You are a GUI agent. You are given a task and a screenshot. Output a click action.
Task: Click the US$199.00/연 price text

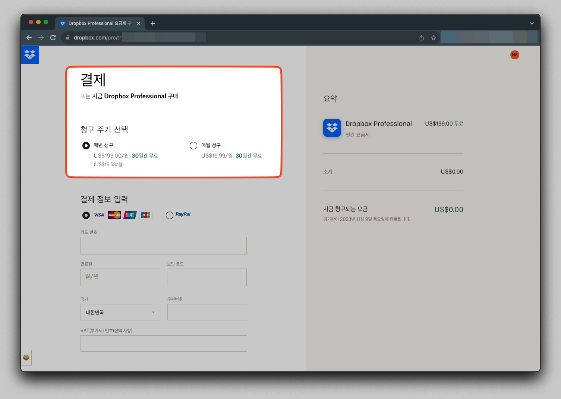[x=111, y=156]
